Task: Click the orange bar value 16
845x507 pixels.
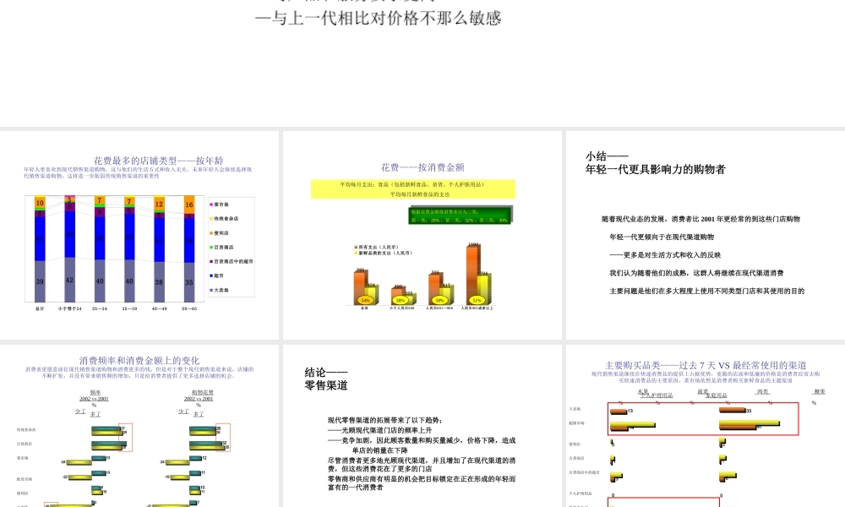Action: tap(189, 204)
